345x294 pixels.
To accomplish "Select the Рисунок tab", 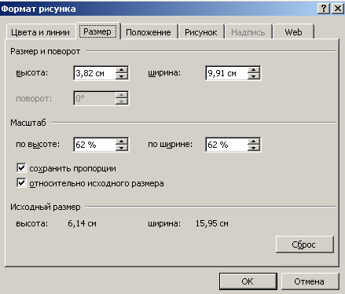I will [x=201, y=32].
